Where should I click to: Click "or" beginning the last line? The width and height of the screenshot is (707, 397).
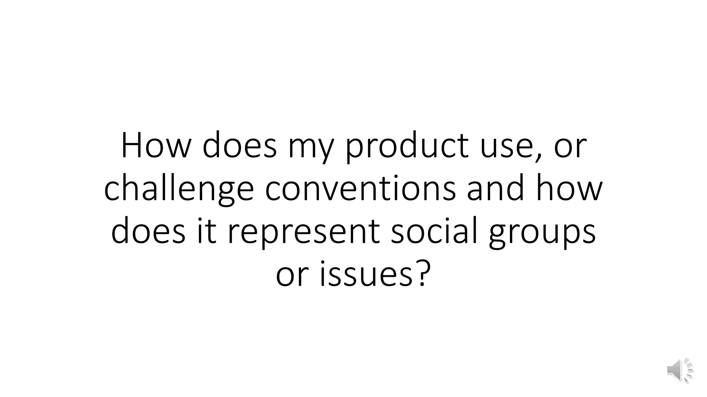pyautogui.click(x=292, y=276)
